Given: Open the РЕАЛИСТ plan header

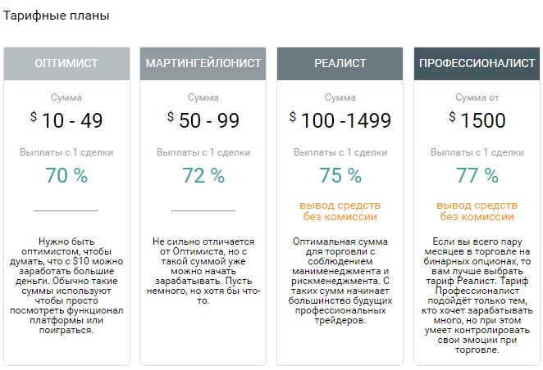Looking at the screenshot, I should click(x=340, y=63).
